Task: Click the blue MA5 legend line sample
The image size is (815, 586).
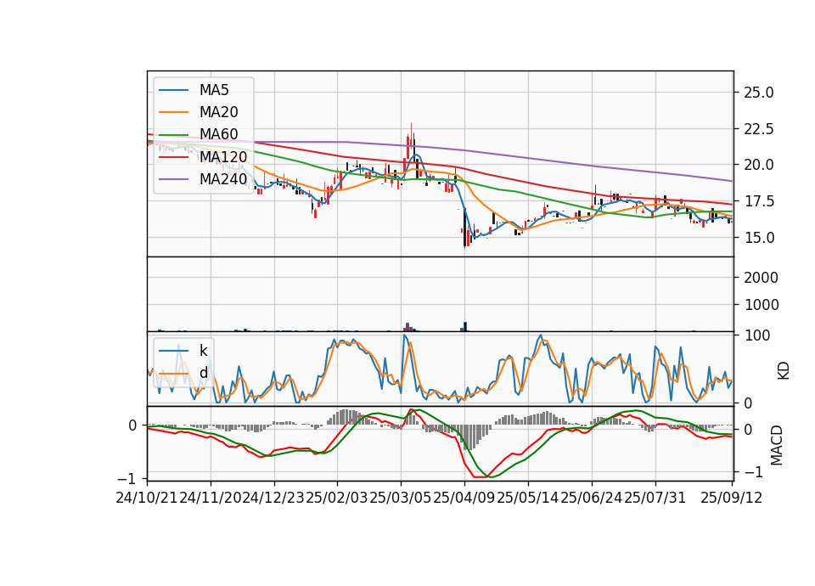Action: (x=173, y=90)
